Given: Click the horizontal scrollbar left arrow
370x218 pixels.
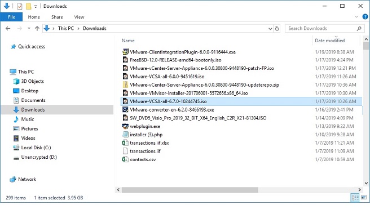Looking at the screenshot, I should [118, 190].
